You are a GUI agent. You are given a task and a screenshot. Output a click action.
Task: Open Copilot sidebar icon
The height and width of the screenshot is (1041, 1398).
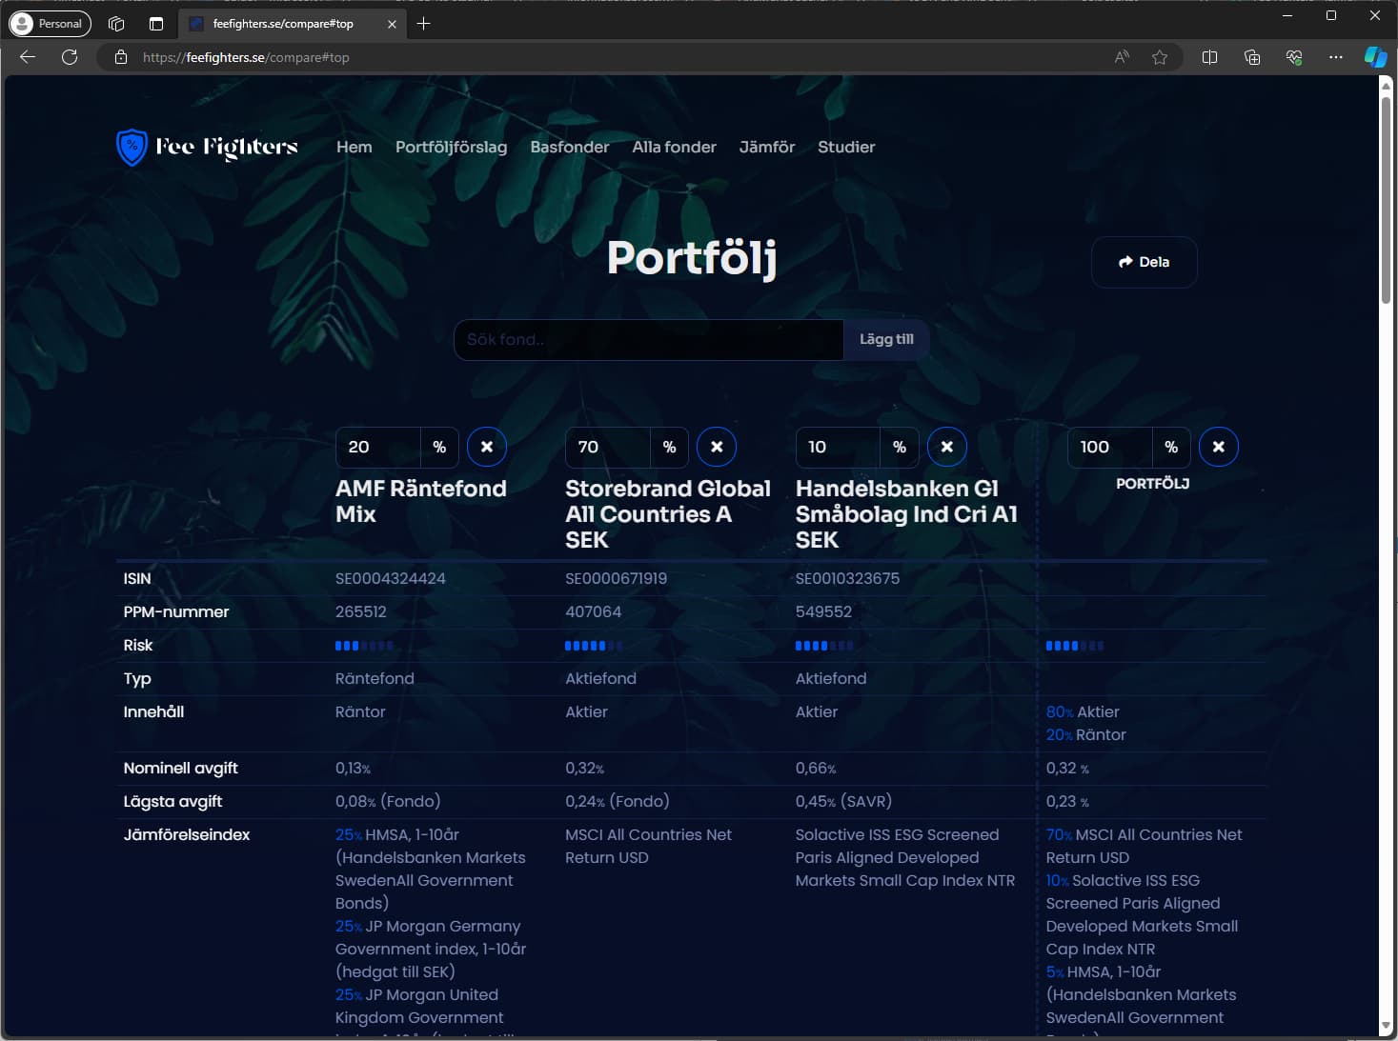coord(1374,57)
